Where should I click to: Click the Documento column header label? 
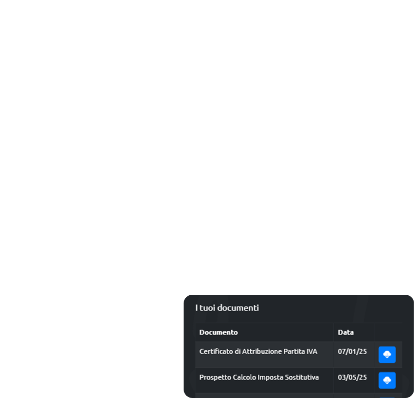tap(218, 332)
